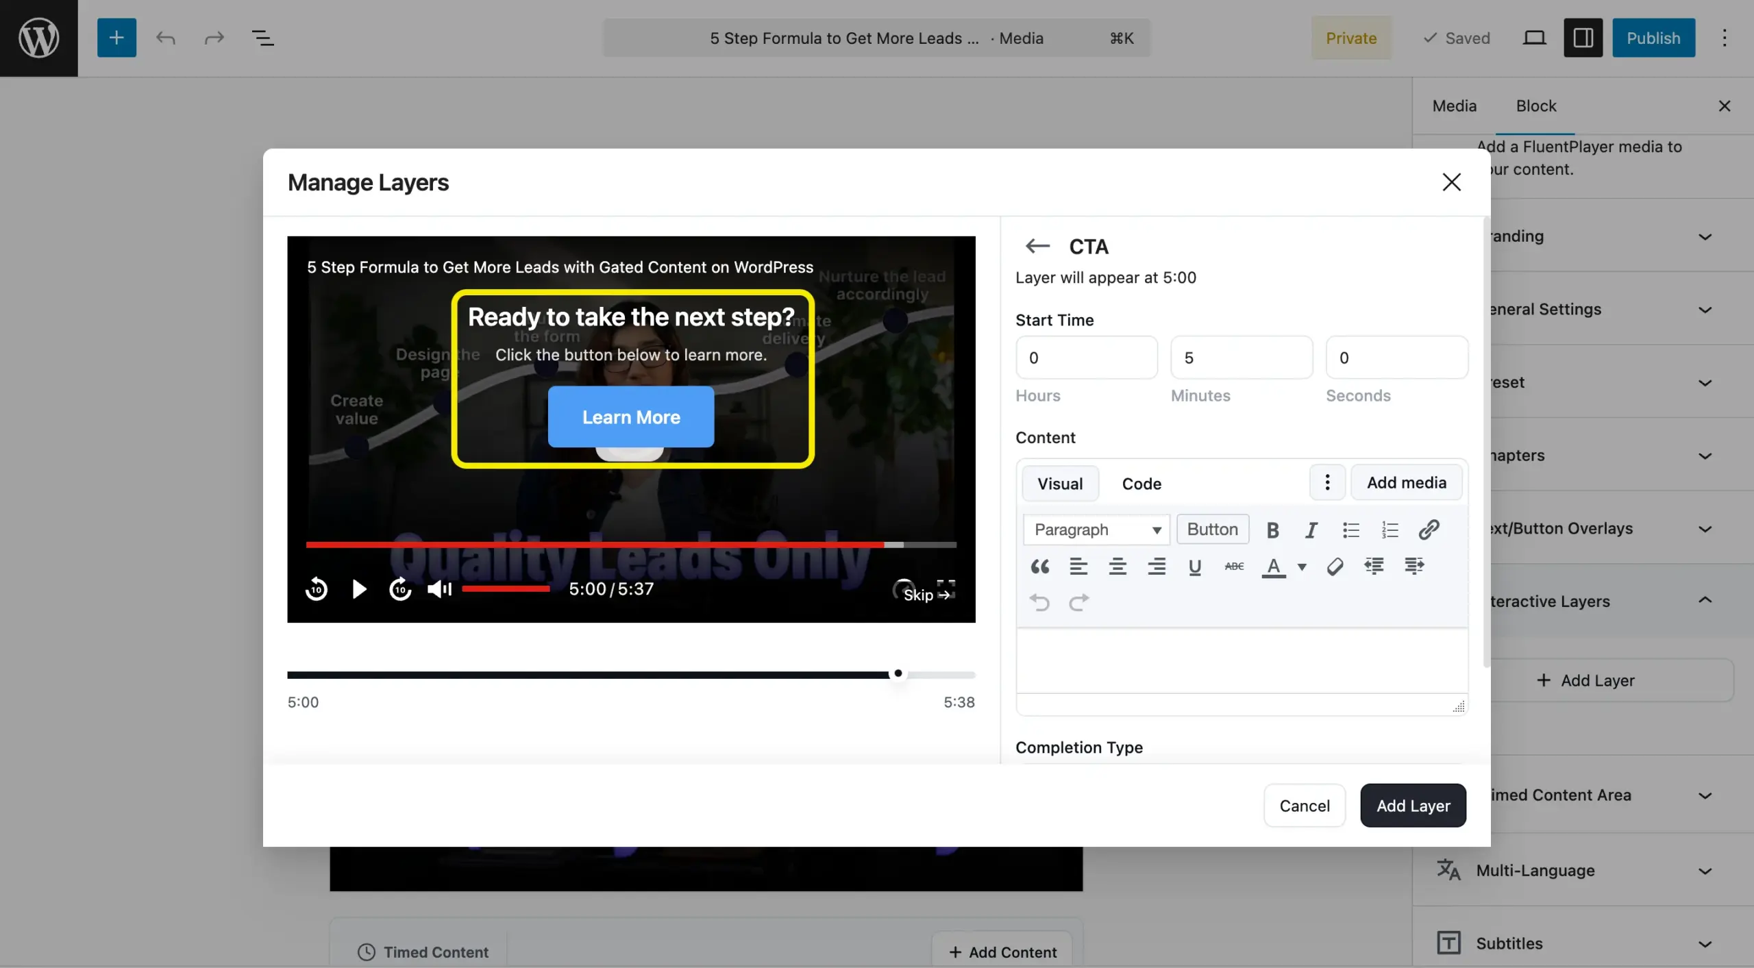Click the Learn More button in video overlay
Screen dimensions: 1754x968
pyautogui.click(x=630, y=417)
